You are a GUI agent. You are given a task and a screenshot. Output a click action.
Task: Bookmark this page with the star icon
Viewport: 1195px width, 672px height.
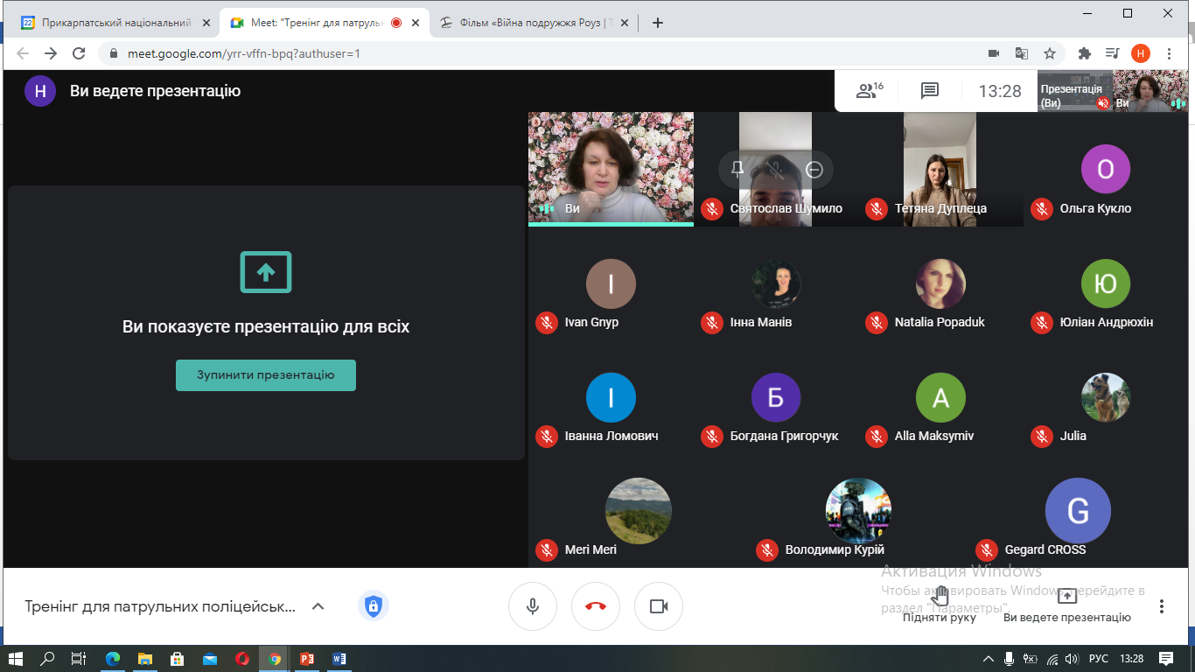click(x=1050, y=53)
